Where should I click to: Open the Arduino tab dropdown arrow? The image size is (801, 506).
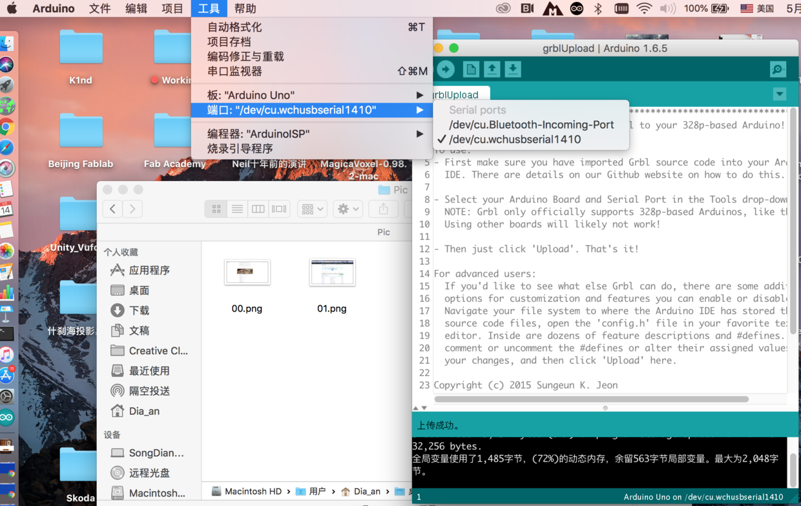point(780,94)
